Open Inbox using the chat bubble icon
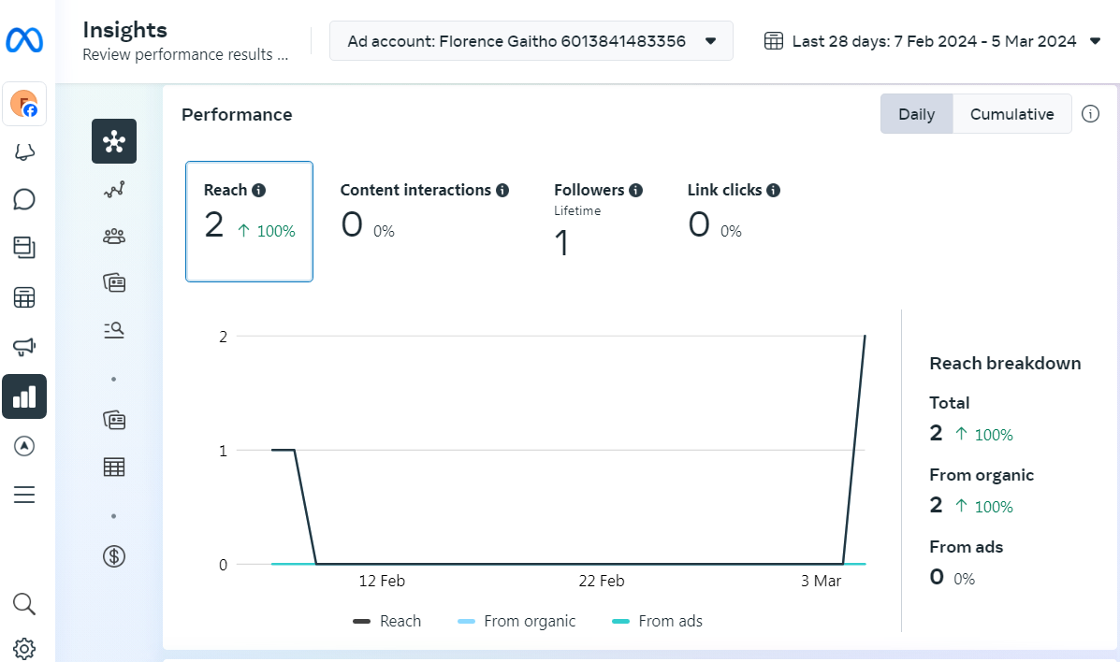This screenshot has width=1120, height=662. coord(25,199)
